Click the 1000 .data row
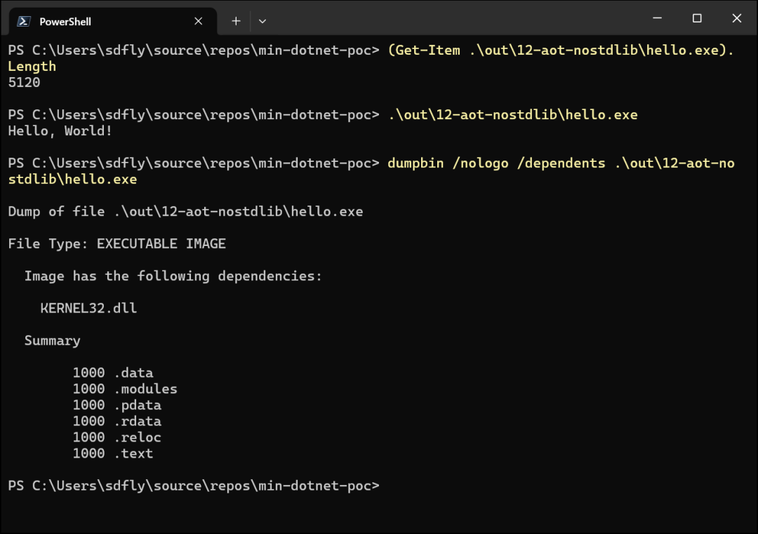 (x=112, y=373)
